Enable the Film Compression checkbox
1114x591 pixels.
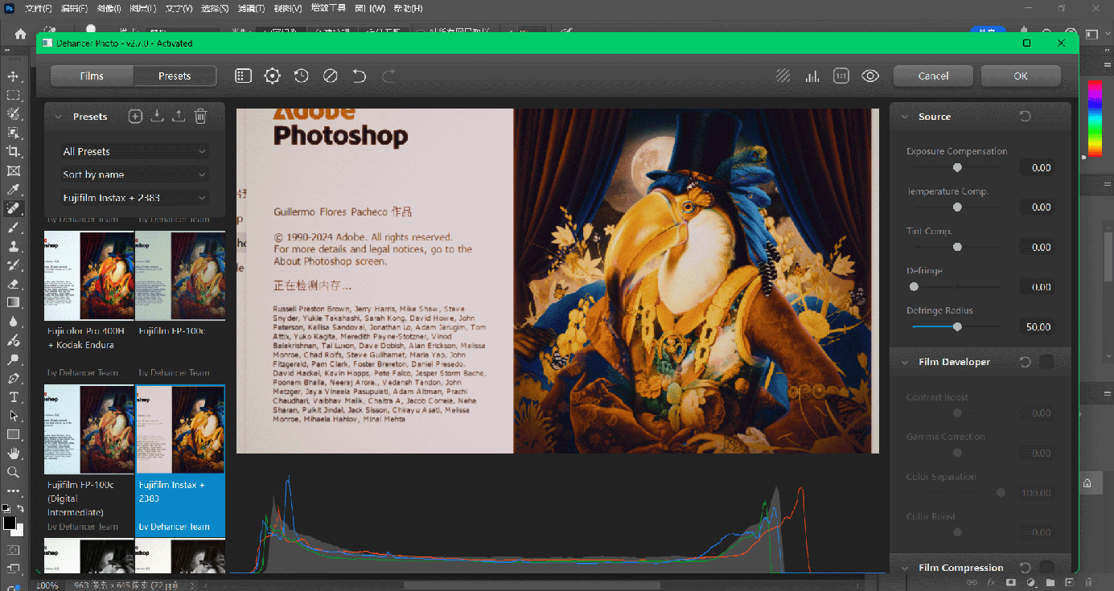coord(1046,568)
